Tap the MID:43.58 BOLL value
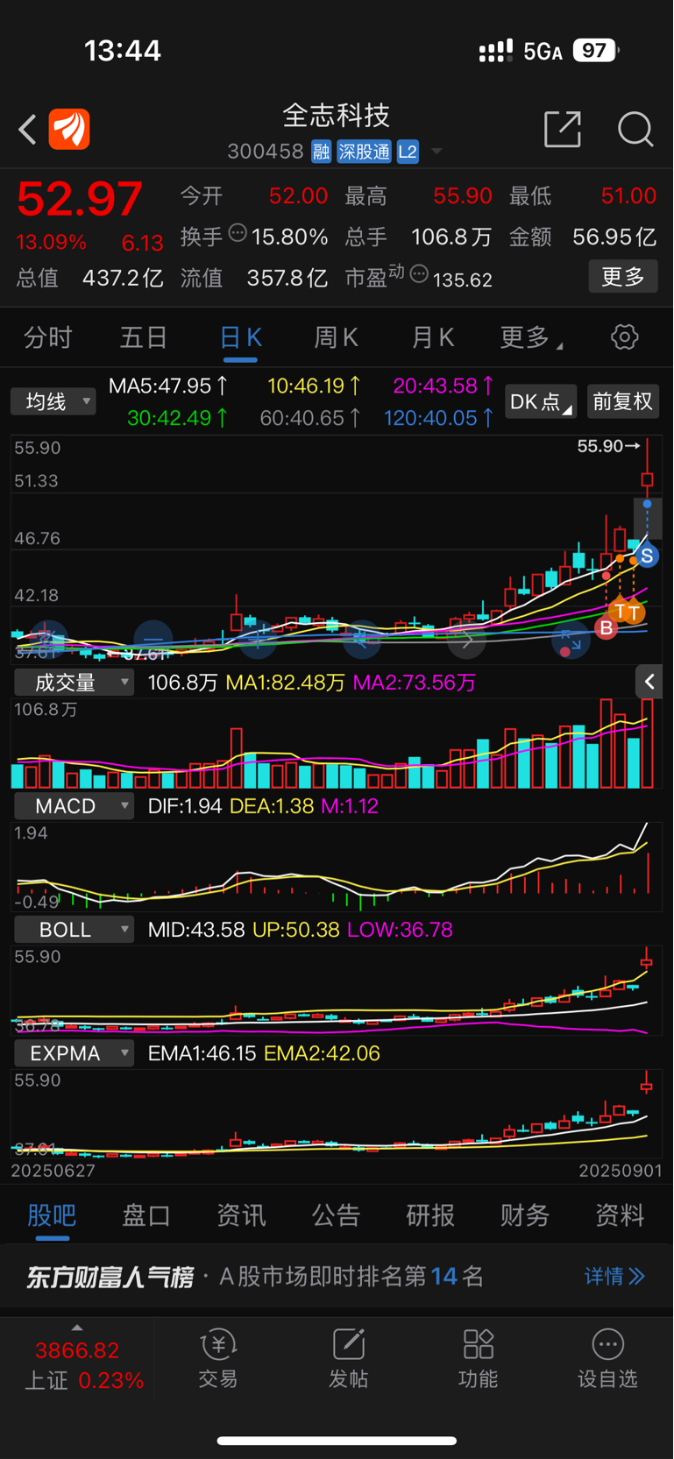Viewport: 674px width, 1459px height. [x=196, y=930]
